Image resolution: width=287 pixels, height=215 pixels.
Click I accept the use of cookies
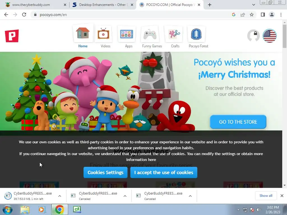(164, 172)
